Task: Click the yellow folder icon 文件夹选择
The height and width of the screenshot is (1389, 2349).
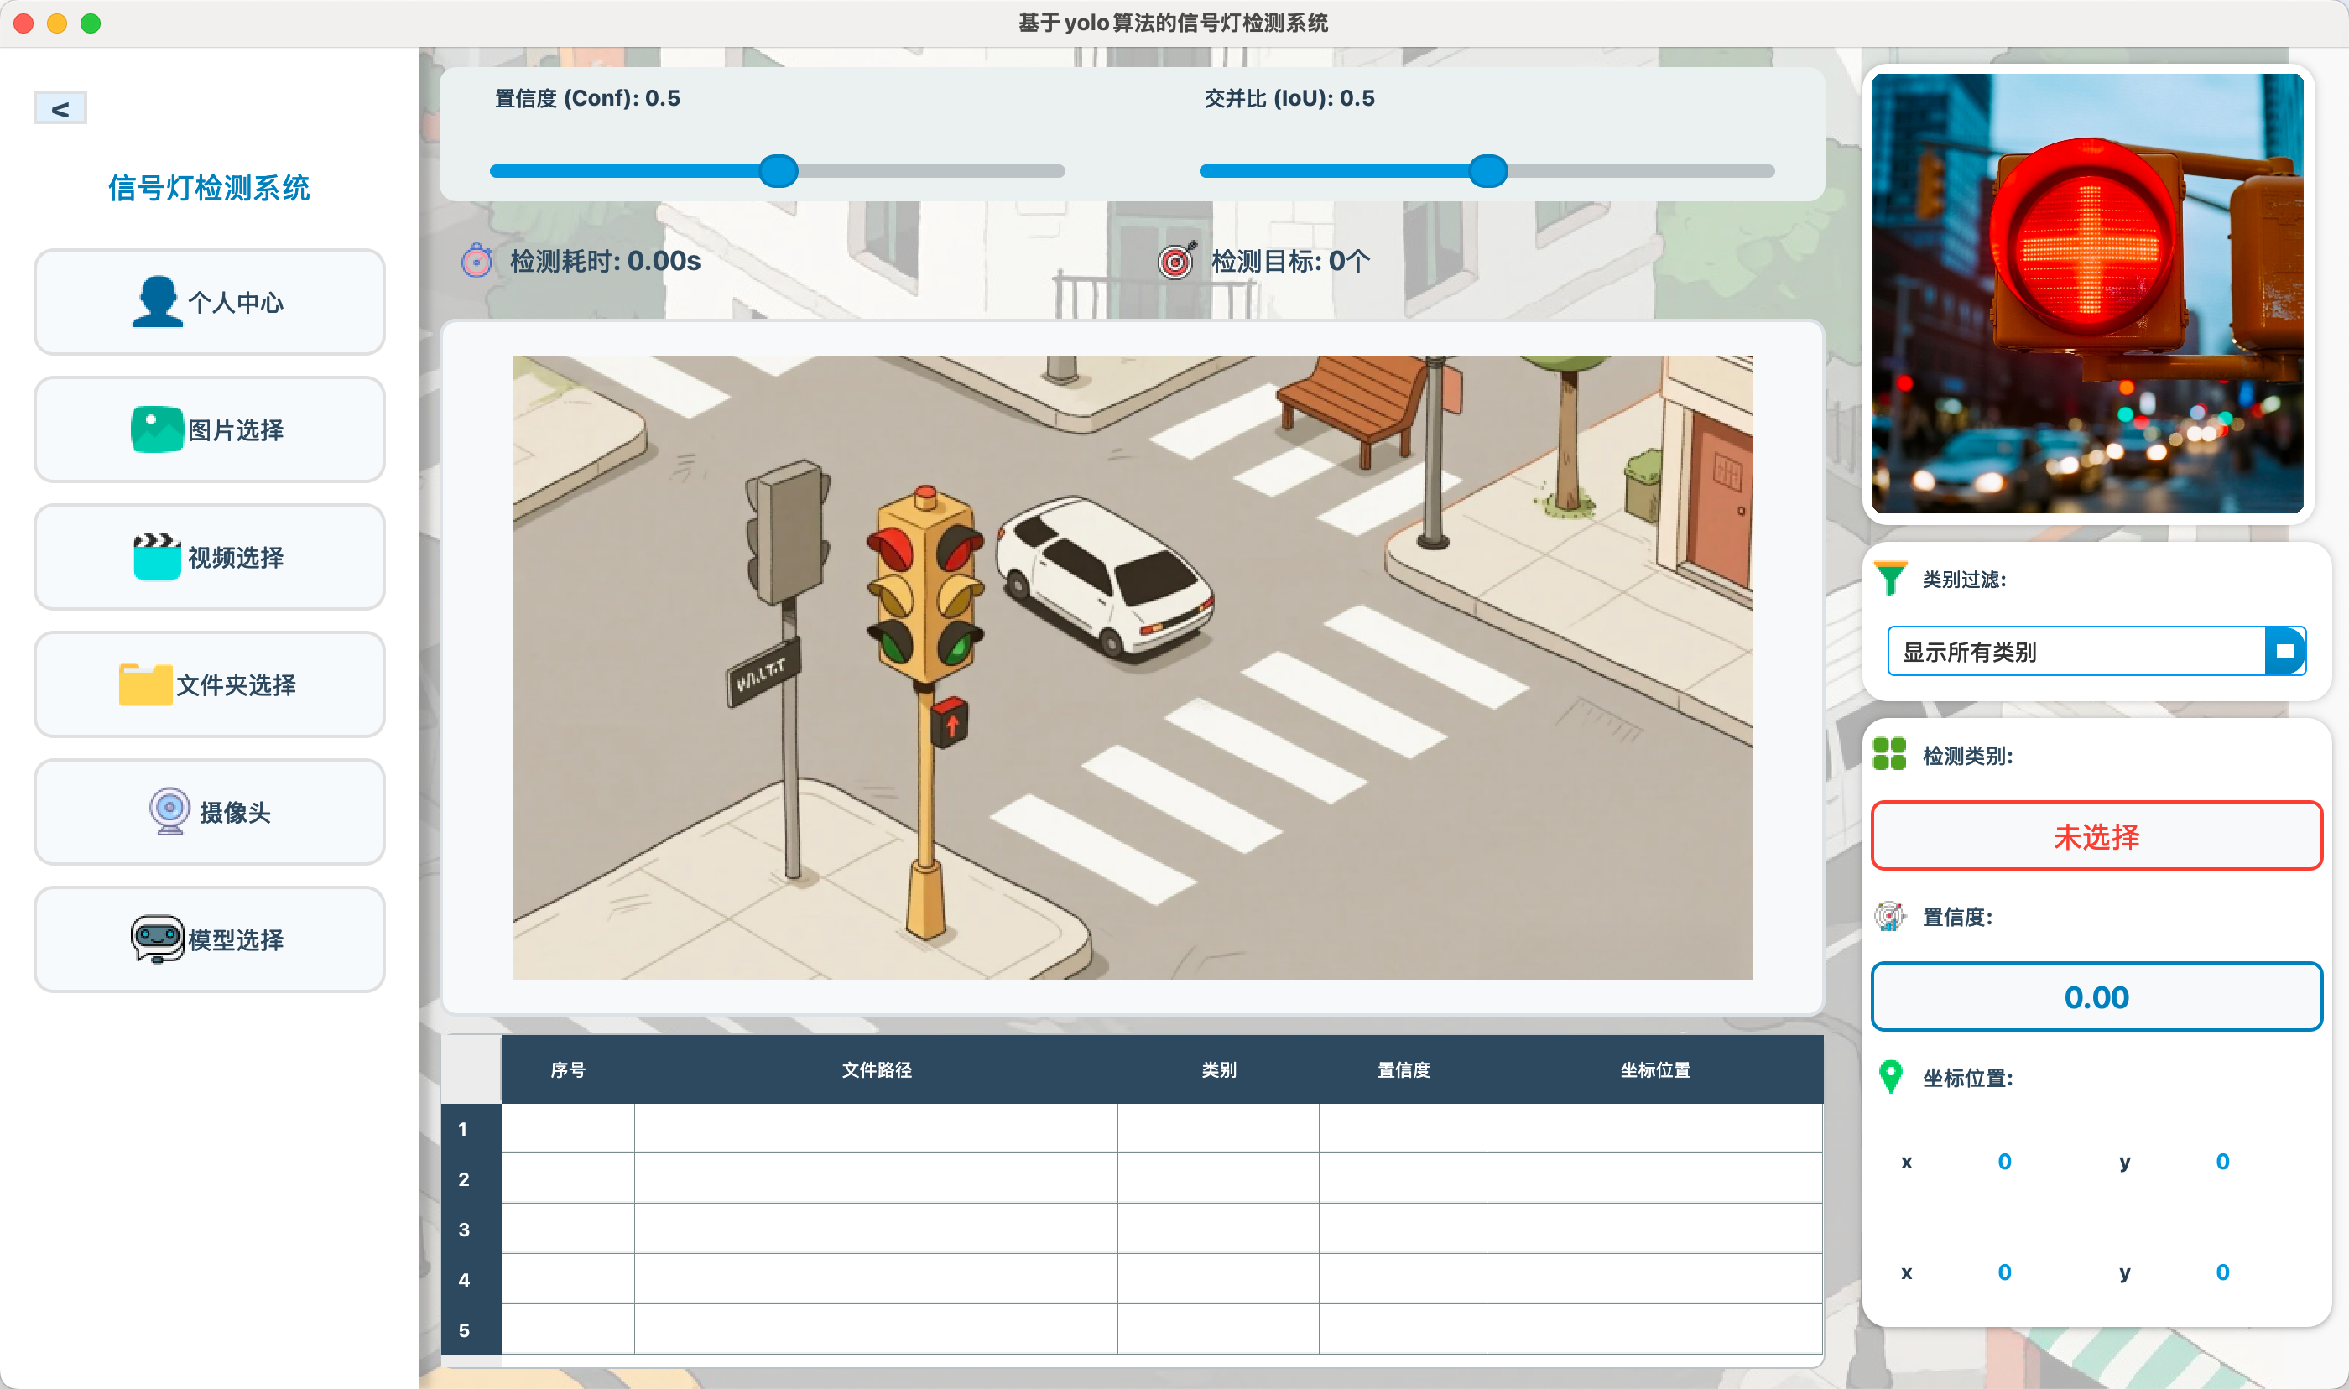Action: 145,684
